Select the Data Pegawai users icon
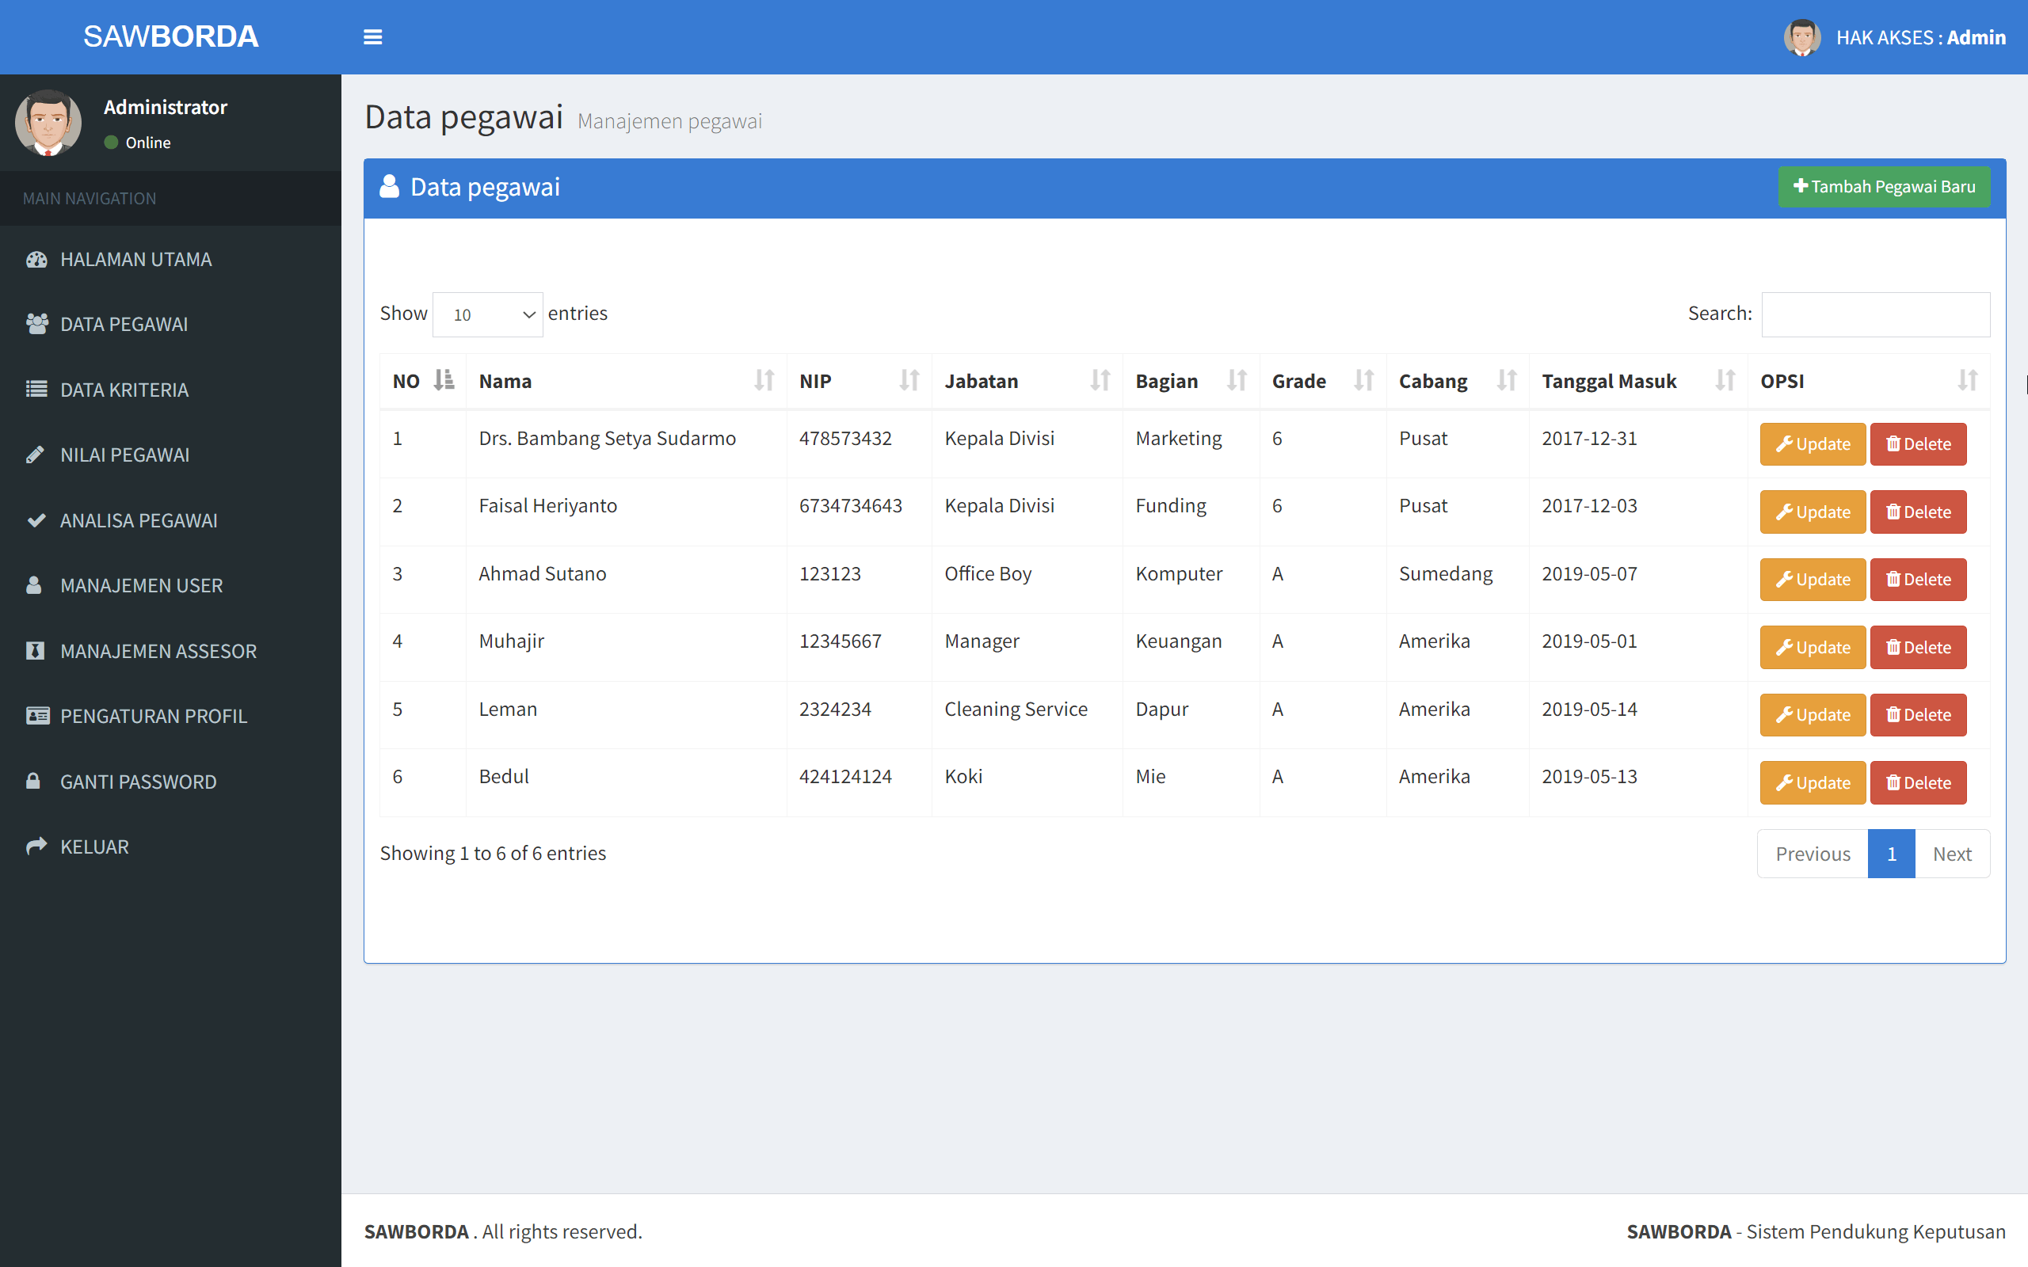Viewport: 2028px width, 1267px height. click(37, 323)
